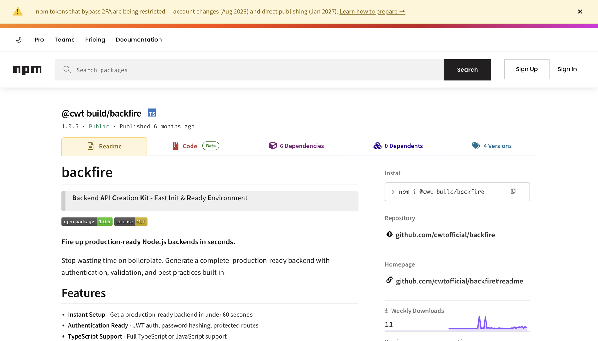Image resolution: width=598 pixels, height=341 pixels.
Task: Click the Dependents cubes icon
Action: pyautogui.click(x=377, y=146)
